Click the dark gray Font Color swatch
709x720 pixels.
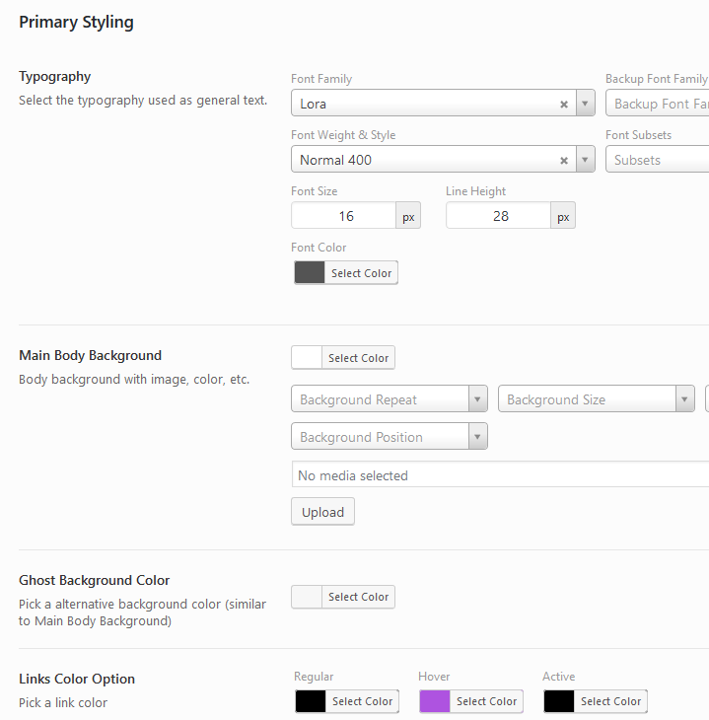tap(310, 273)
